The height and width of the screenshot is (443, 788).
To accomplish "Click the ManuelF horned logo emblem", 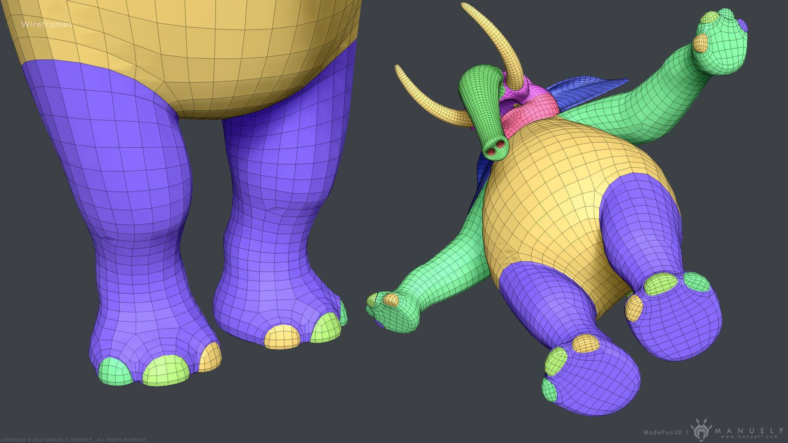I will click(701, 429).
